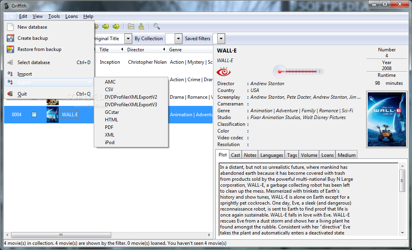Export the collection as PDF

(131, 127)
